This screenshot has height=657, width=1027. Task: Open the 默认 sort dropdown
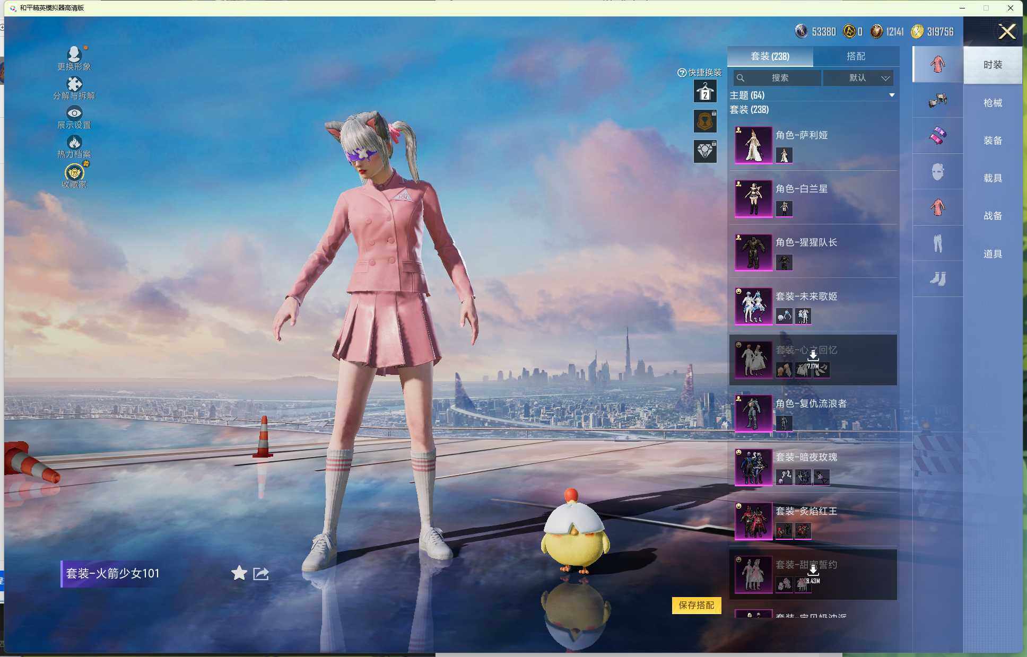point(858,78)
